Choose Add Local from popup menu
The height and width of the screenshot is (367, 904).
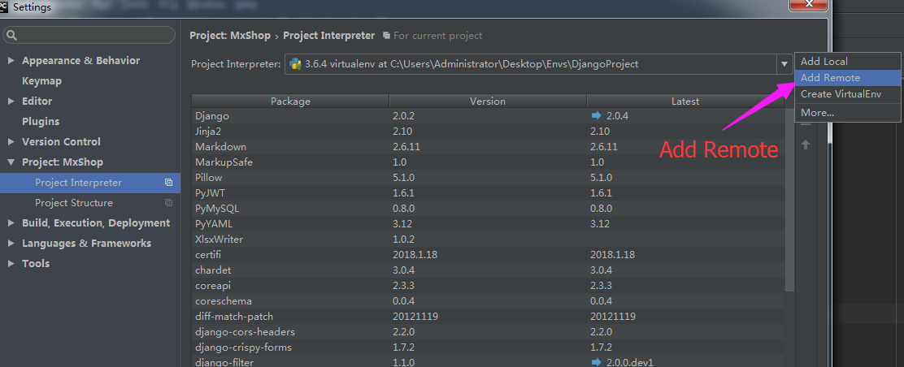click(847, 61)
